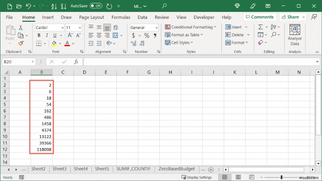This screenshot has height=181, width=322.
Task: Apply Accounting Number Format dollar sign
Action: [x=134, y=35]
